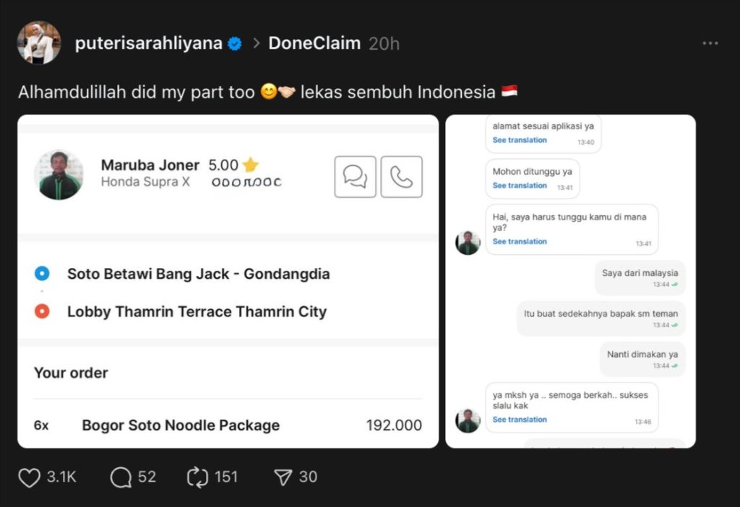
Task: Tap the chat icon beside Maruba Joner
Action: coord(355,176)
